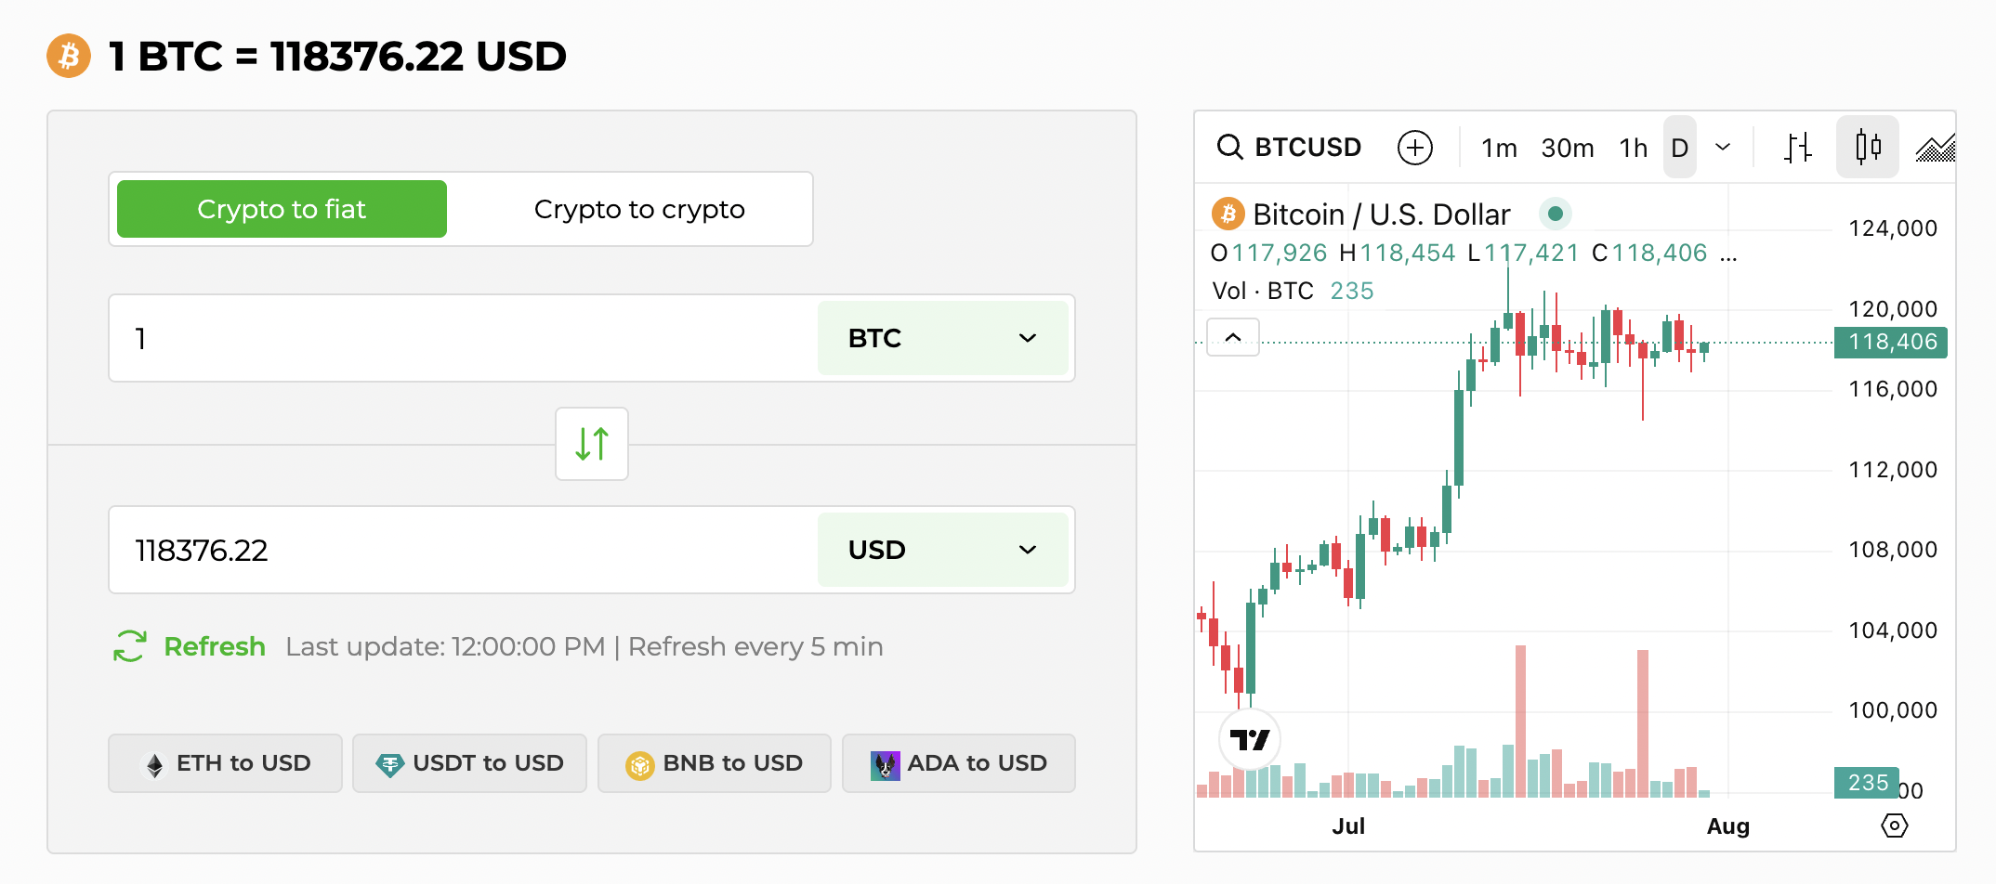The image size is (1996, 884).
Task: Click the Bitcoin logo next to the rate
Action: tap(67, 56)
